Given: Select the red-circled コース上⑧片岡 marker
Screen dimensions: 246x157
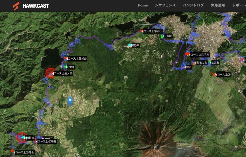Looking at the screenshot, I should pyautogui.click(x=50, y=73).
